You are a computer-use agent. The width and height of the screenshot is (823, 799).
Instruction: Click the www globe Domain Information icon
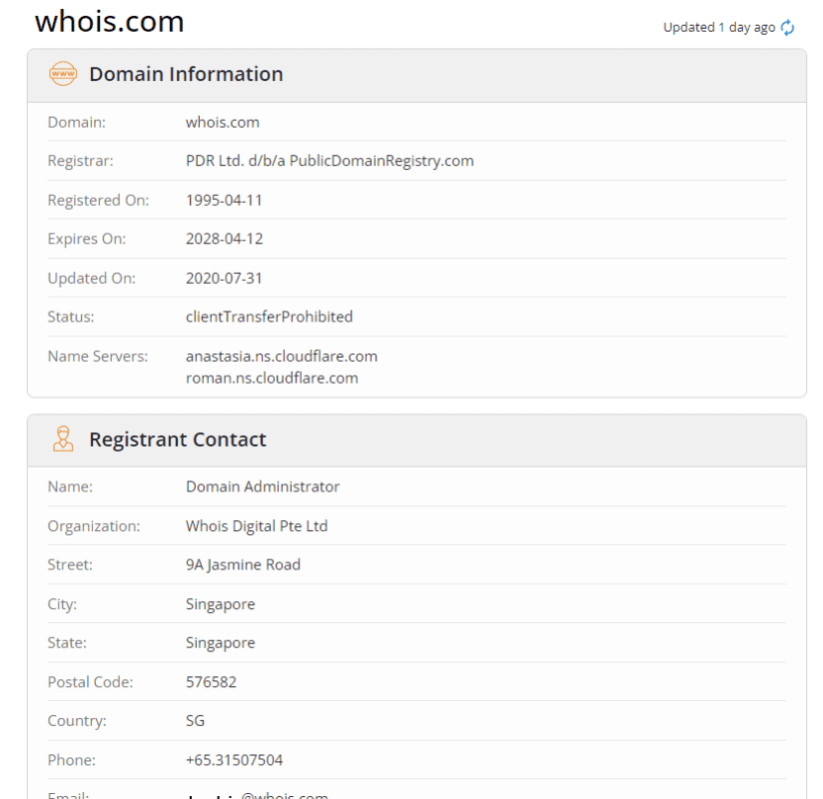[x=63, y=74]
